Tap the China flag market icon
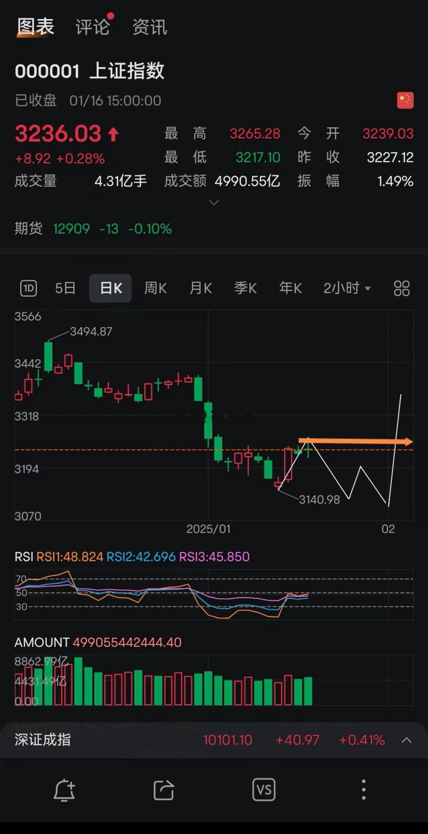This screenshot has height=834, width=428. click(405, 100)
